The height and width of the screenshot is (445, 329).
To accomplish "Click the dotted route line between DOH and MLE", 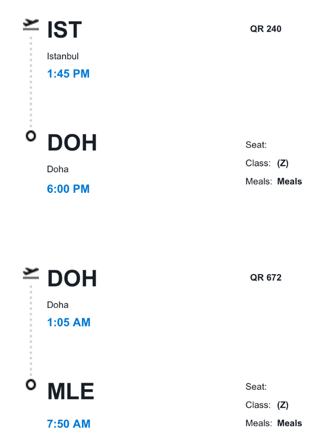I will pyautogui.click(x=31, y=330).
